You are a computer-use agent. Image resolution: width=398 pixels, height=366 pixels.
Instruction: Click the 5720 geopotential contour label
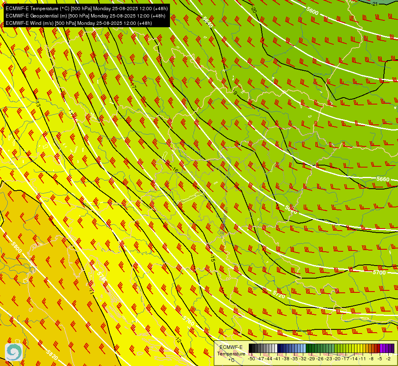[279, 294]
